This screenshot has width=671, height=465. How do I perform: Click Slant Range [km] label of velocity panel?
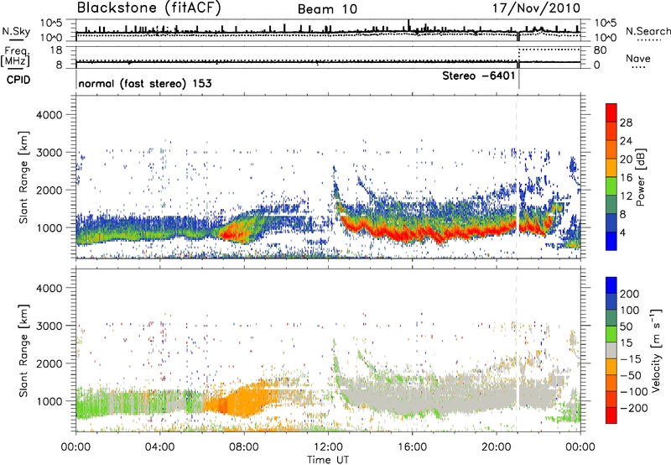click(x=23, y=351)
